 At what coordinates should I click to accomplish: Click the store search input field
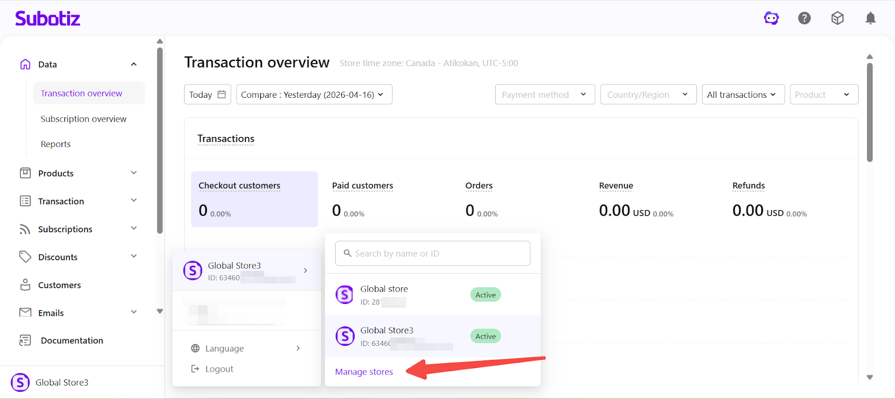[432, 253]
